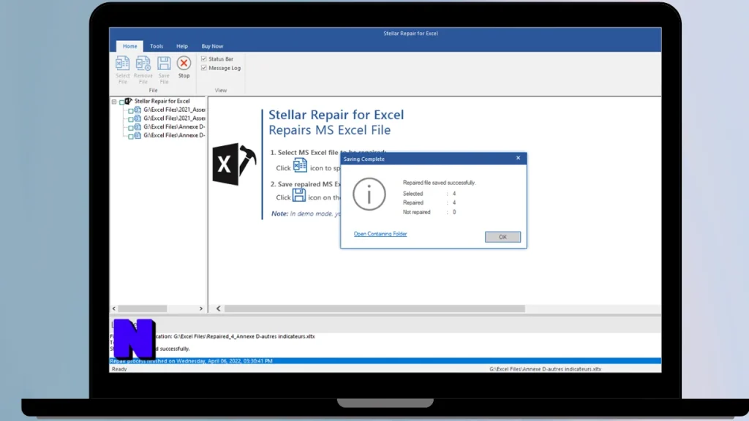Click the file icon of the first 2021_Asse entry
749x421 pixels.
[x=138, y=110]
